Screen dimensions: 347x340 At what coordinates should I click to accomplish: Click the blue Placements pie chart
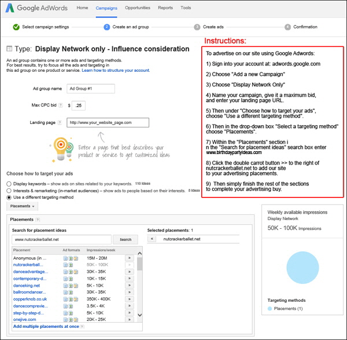[x=302, y=268]
